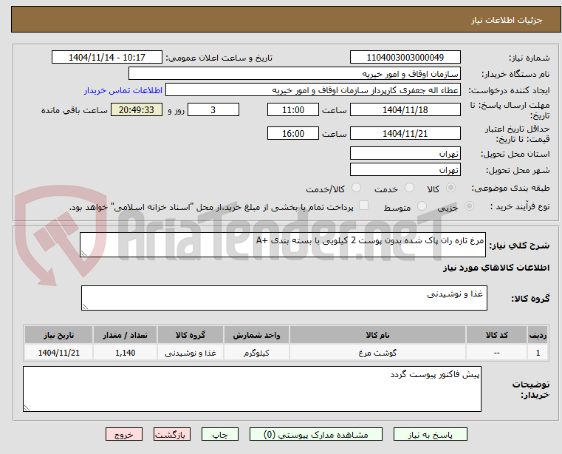562x454 pixels.
Task: Click the countdown timer 20:49:33
Action: point(137,110)
